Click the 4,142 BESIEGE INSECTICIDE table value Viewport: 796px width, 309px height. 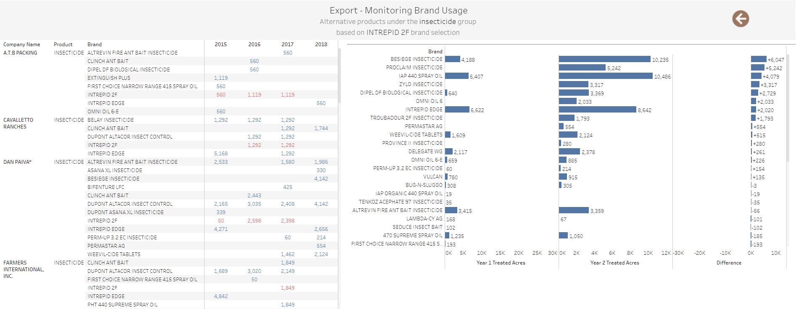click(x=321, y=178)
